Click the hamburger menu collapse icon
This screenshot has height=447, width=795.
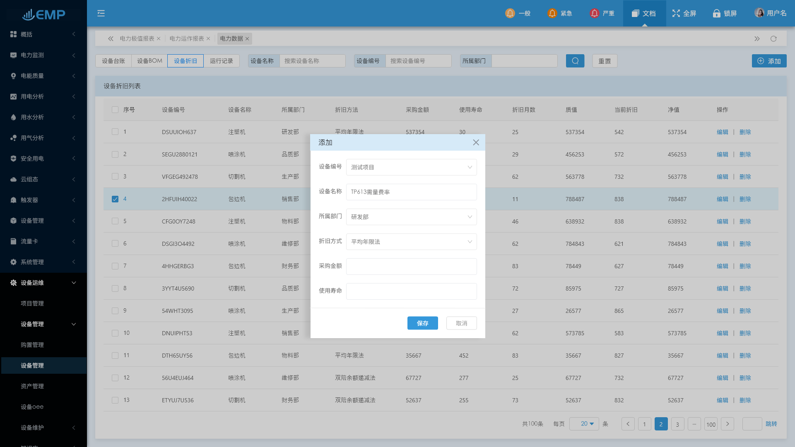101,13
